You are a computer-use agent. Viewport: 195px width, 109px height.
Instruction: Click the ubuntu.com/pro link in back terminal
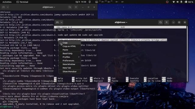click(x=54, y=96)
